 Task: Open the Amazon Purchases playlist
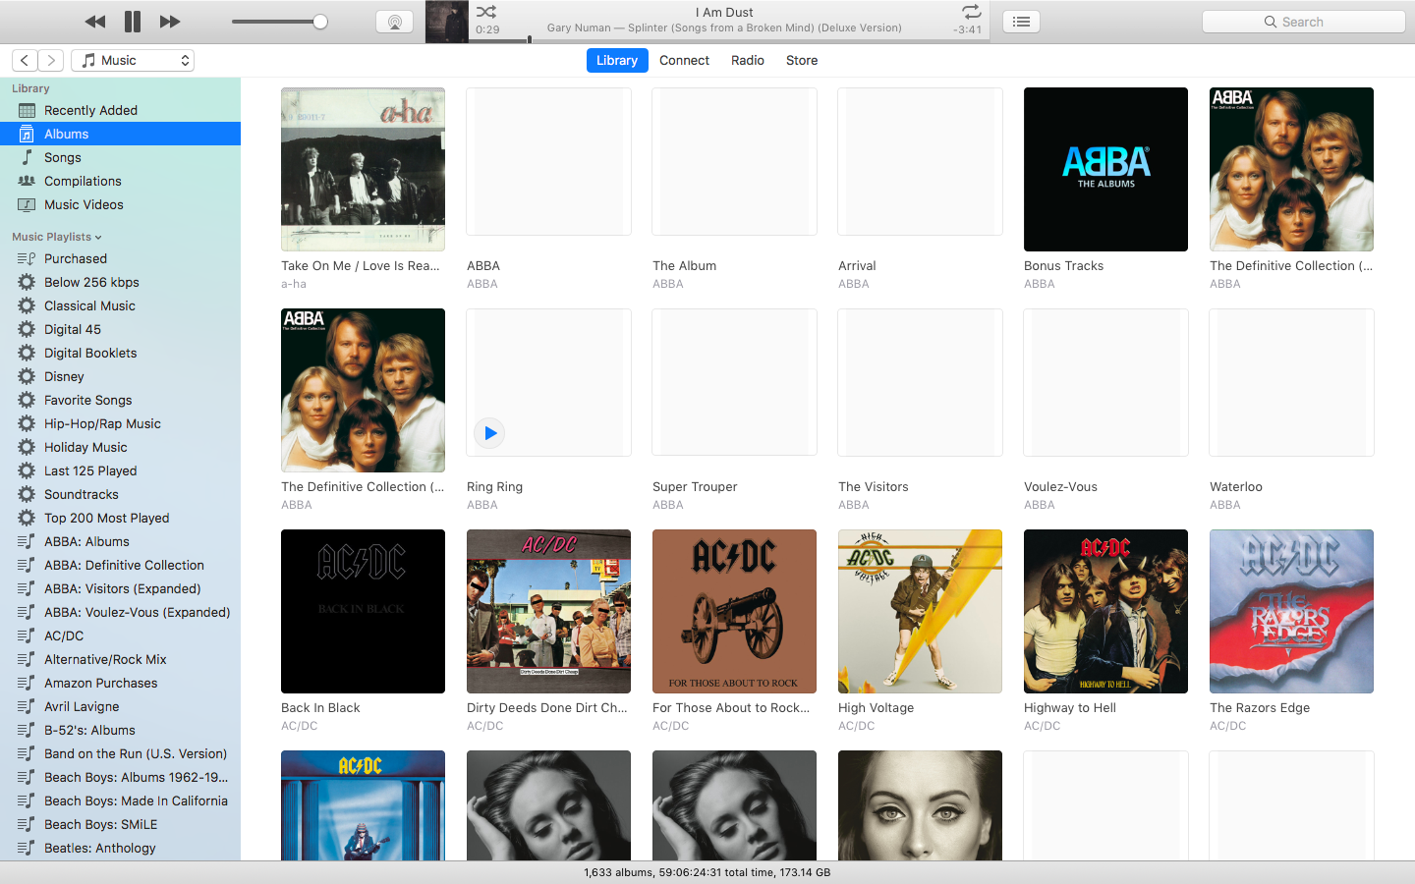[x=120, y=683]
